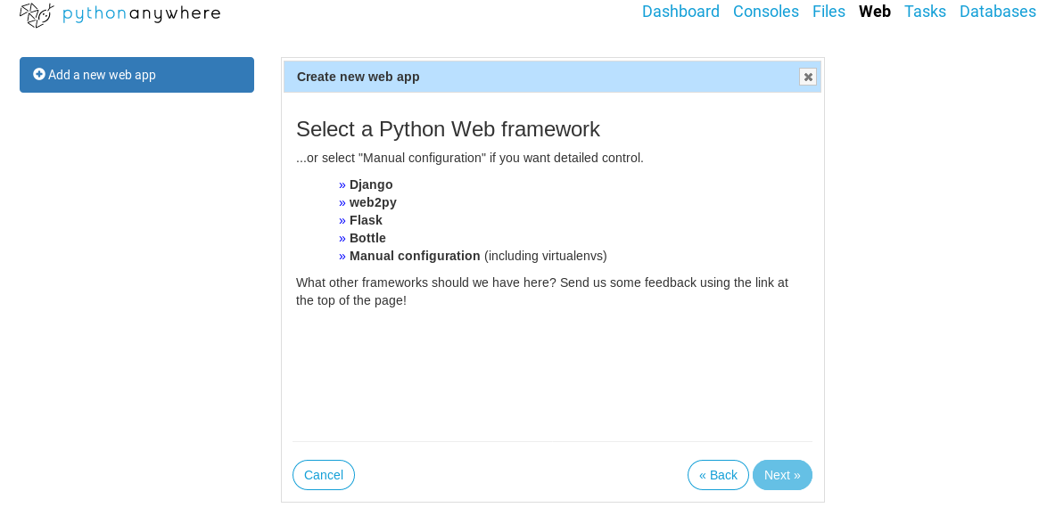Go to previous step with Back button
This screenshot has height=524, width=1047.
[718, 475]
